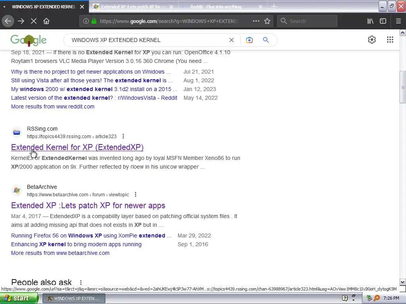Click the green padlock security icon
406x304 pixels.
coord(94,21)
